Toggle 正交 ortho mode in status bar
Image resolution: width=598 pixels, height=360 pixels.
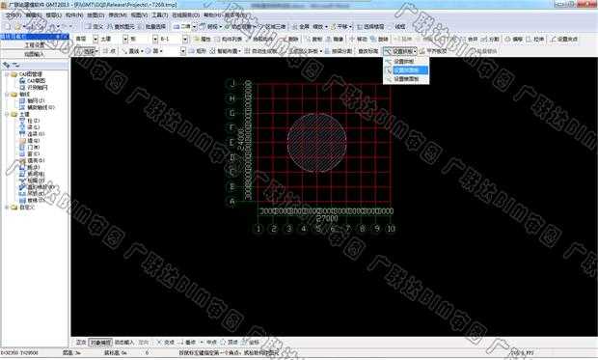click(x=81, y=342)
